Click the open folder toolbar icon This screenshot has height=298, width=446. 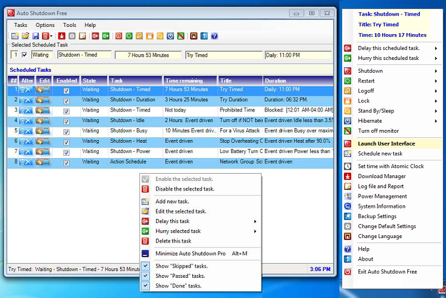[x=25, y=36]
